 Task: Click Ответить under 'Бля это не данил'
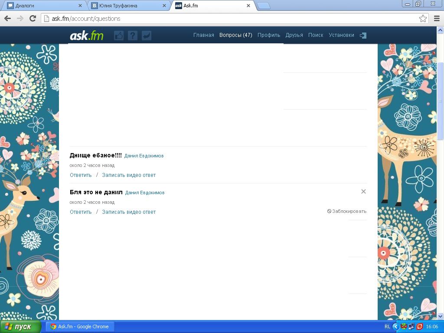(x=81, y=212)
